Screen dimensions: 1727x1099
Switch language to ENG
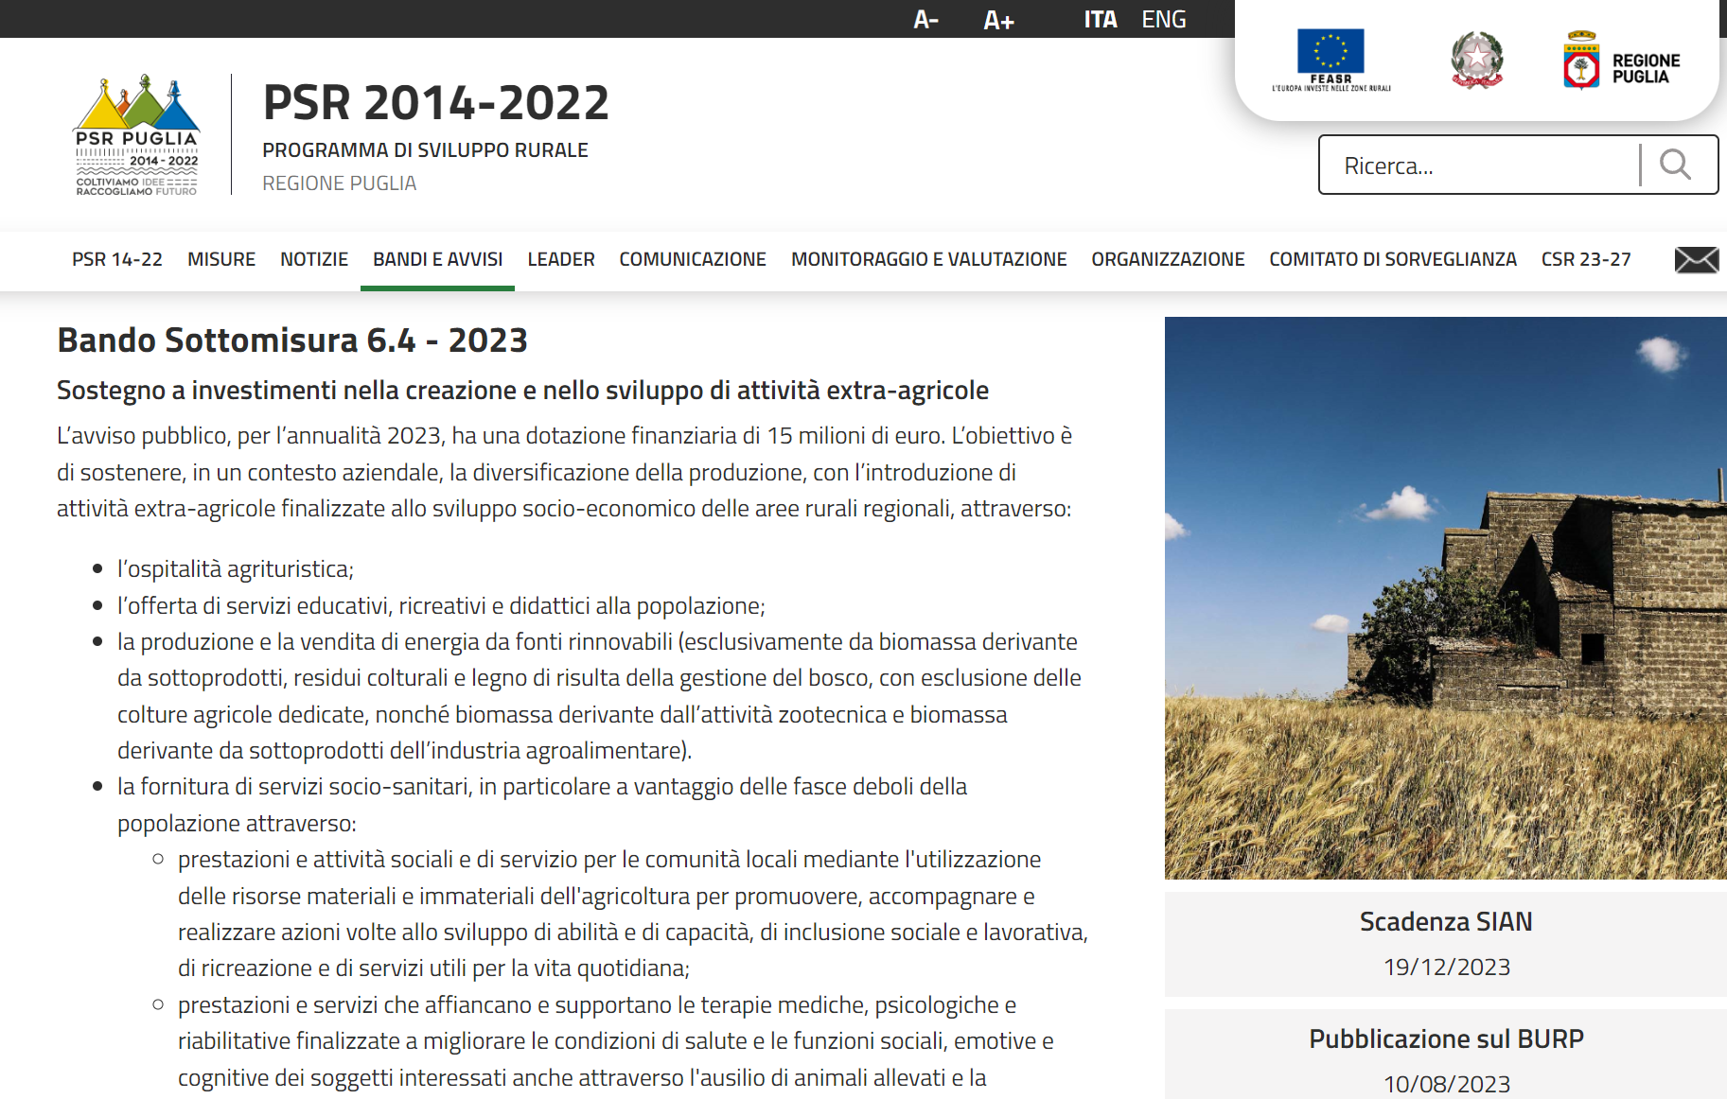point(1163,19)
